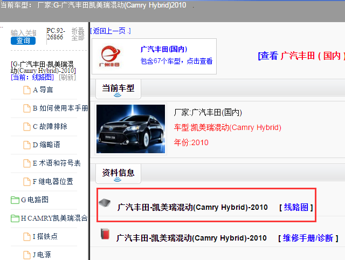The height and width of the screenshot is (260, 345).
Task: Click the page icon next to J 电源
Action: (27, 255)
